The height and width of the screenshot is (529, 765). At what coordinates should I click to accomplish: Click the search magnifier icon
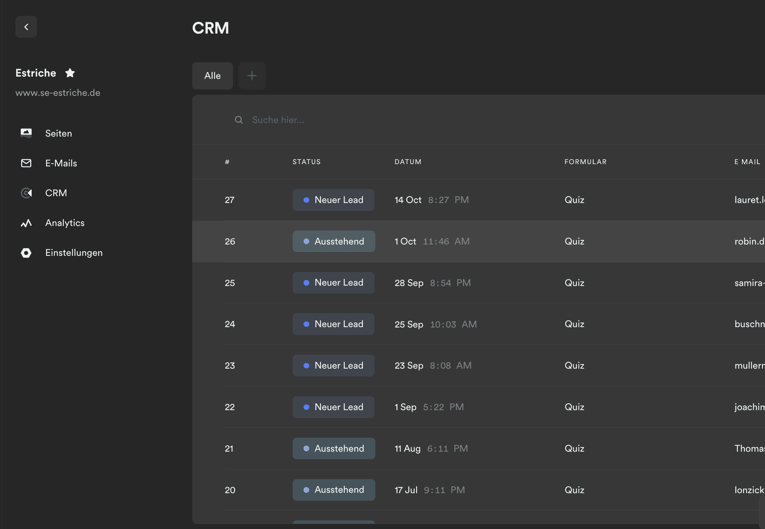click(239, 120)
